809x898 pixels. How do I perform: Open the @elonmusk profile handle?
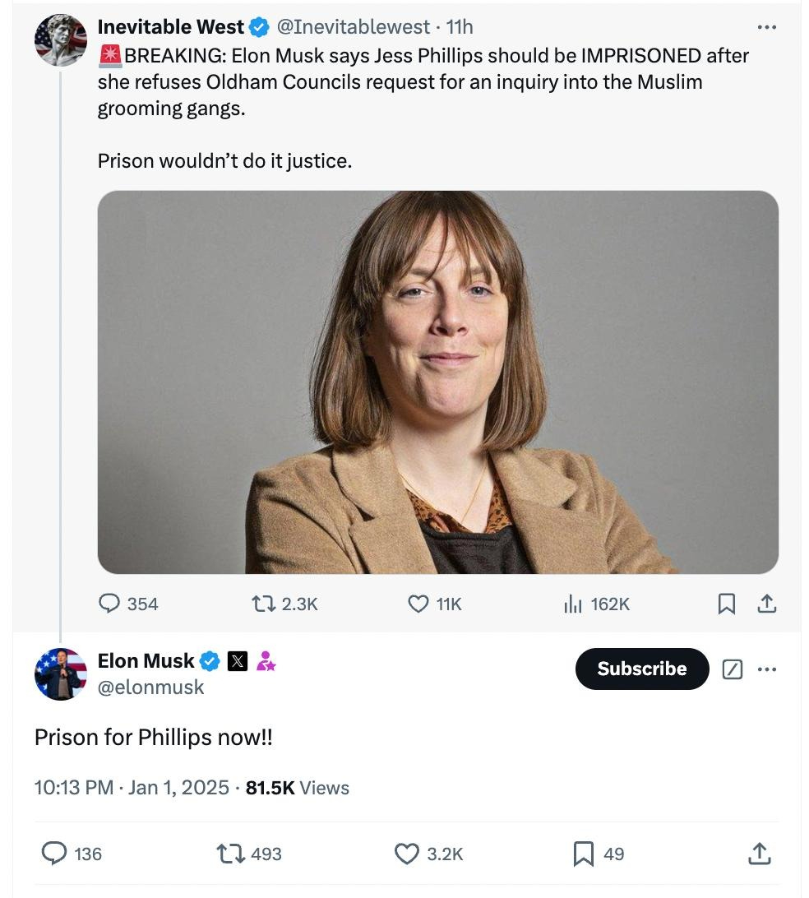pyautogui.click(x=150, y=687)
